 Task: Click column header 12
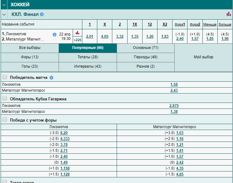point(150,24)
